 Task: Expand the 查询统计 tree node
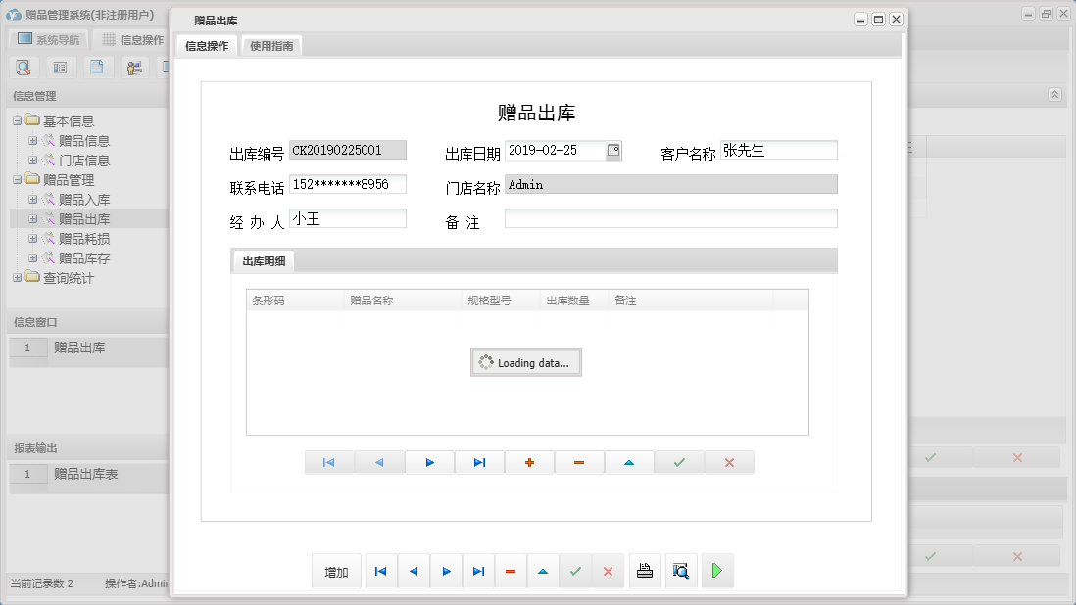tap(18, 278)
